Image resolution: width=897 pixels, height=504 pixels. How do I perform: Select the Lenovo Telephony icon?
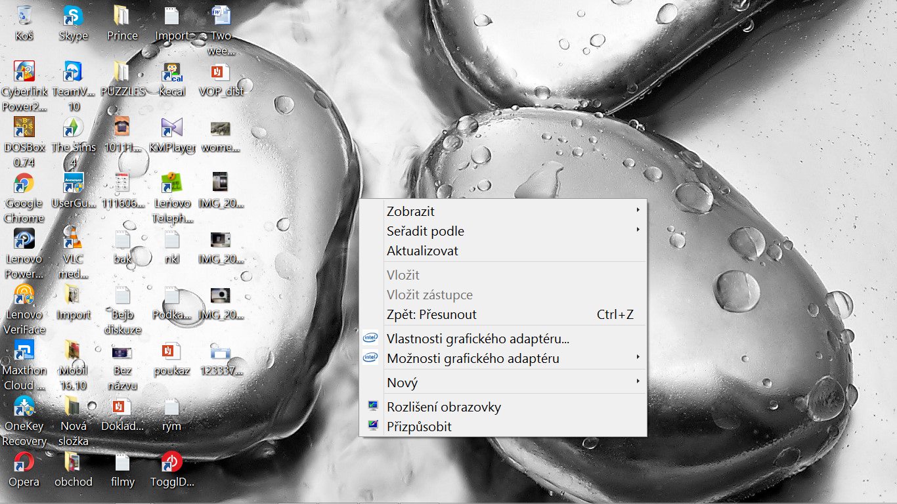click(172, 182)
